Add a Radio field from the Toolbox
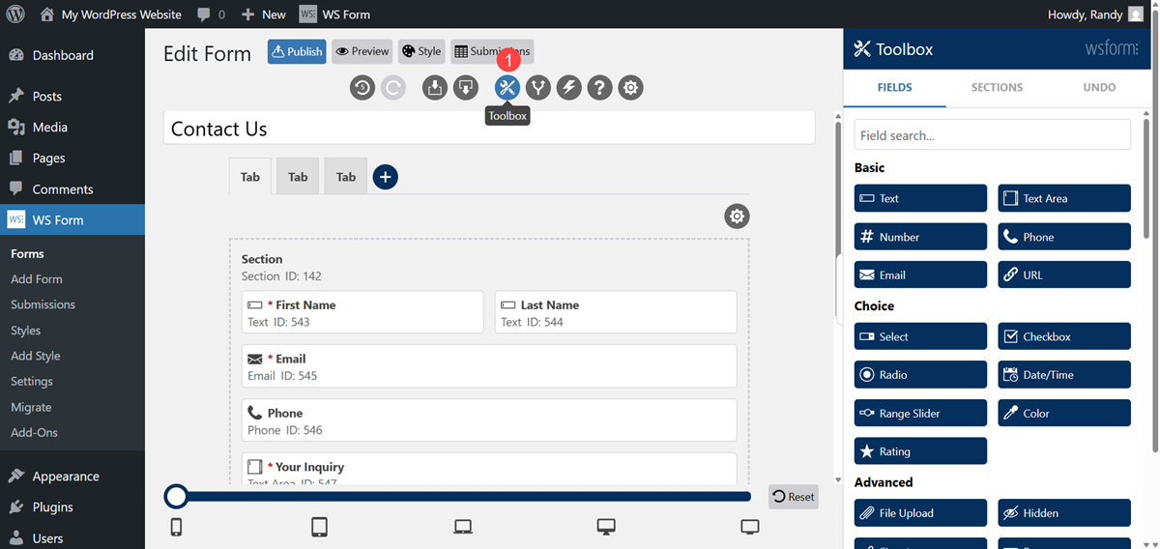1160x549 pixels. pos(920,375)
